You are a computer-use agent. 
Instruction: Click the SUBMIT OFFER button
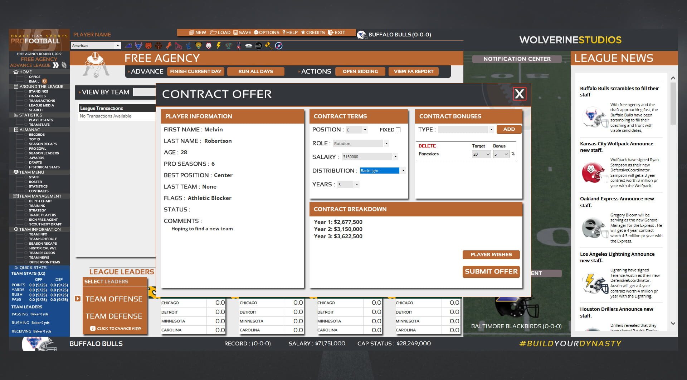(x=491, y=271)
